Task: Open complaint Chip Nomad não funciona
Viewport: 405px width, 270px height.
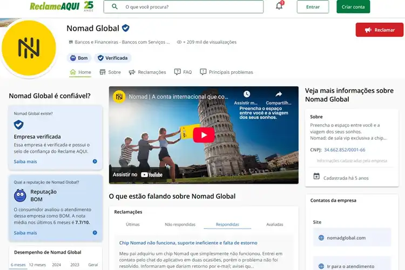Action: click(x=188, y=243)
